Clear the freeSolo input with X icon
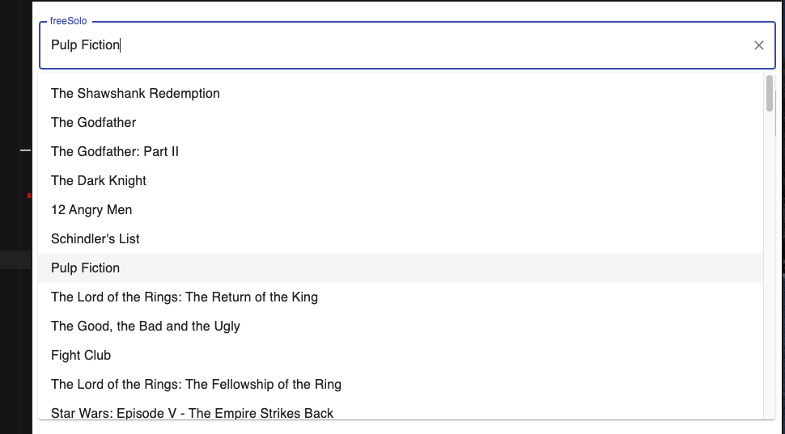Screen dimensions: 785x434 [759, 45]
